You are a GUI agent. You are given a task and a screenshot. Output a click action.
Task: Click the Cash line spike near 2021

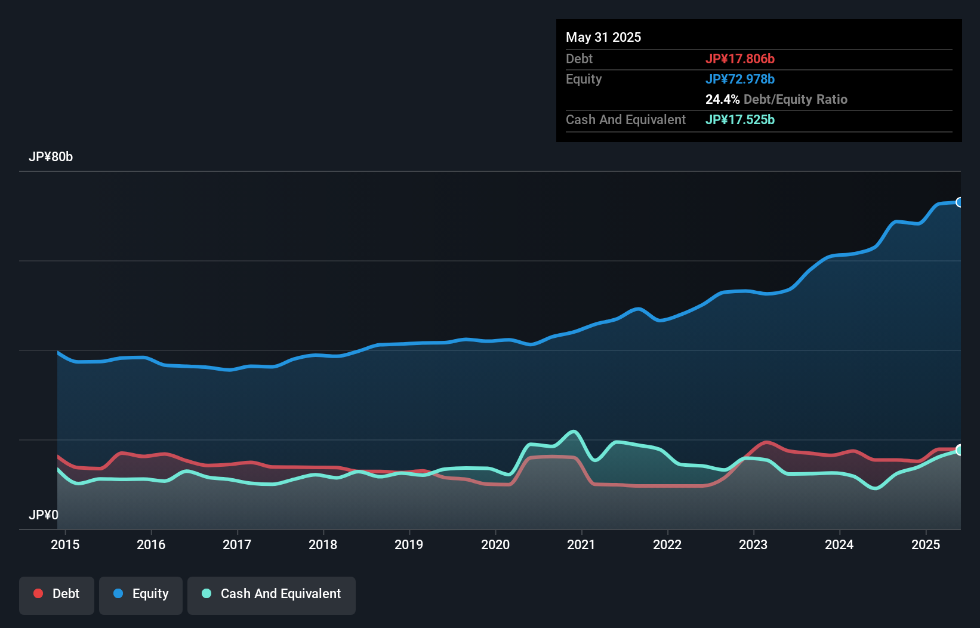[x=573, y=430]
